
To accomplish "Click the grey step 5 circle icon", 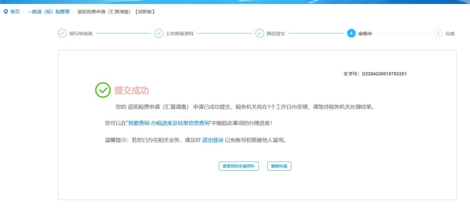I will tap(438, 34).
